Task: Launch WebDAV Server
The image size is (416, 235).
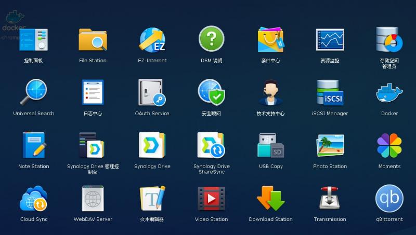Action: [93, 198]
